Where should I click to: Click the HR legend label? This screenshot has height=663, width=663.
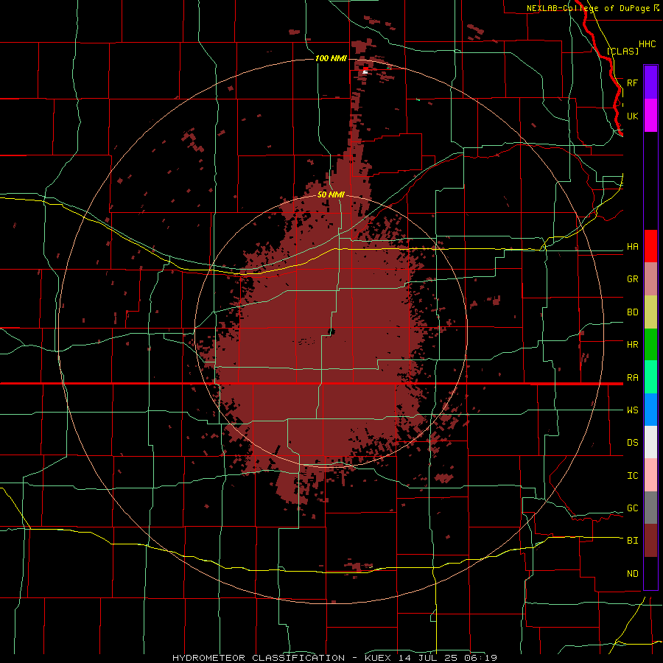coord(633,345)
